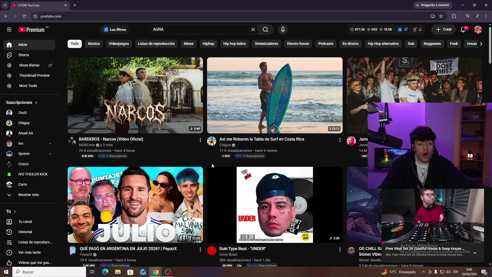Bookmark this page with the star
This screenshot has width=492, height=277.
441,16
